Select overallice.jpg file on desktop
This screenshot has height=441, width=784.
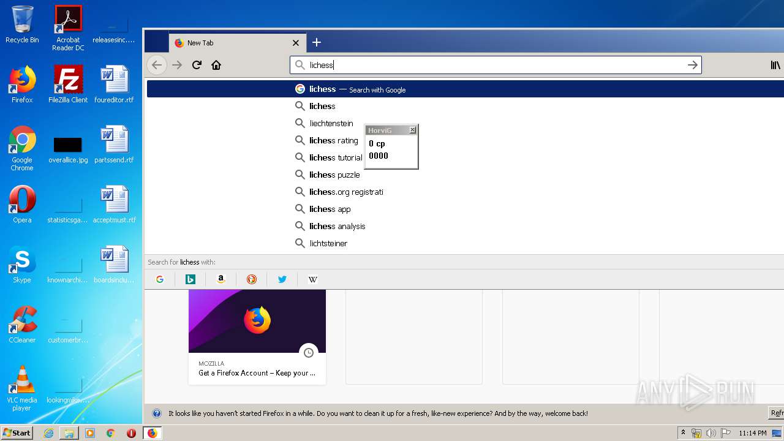coord(68,149)
